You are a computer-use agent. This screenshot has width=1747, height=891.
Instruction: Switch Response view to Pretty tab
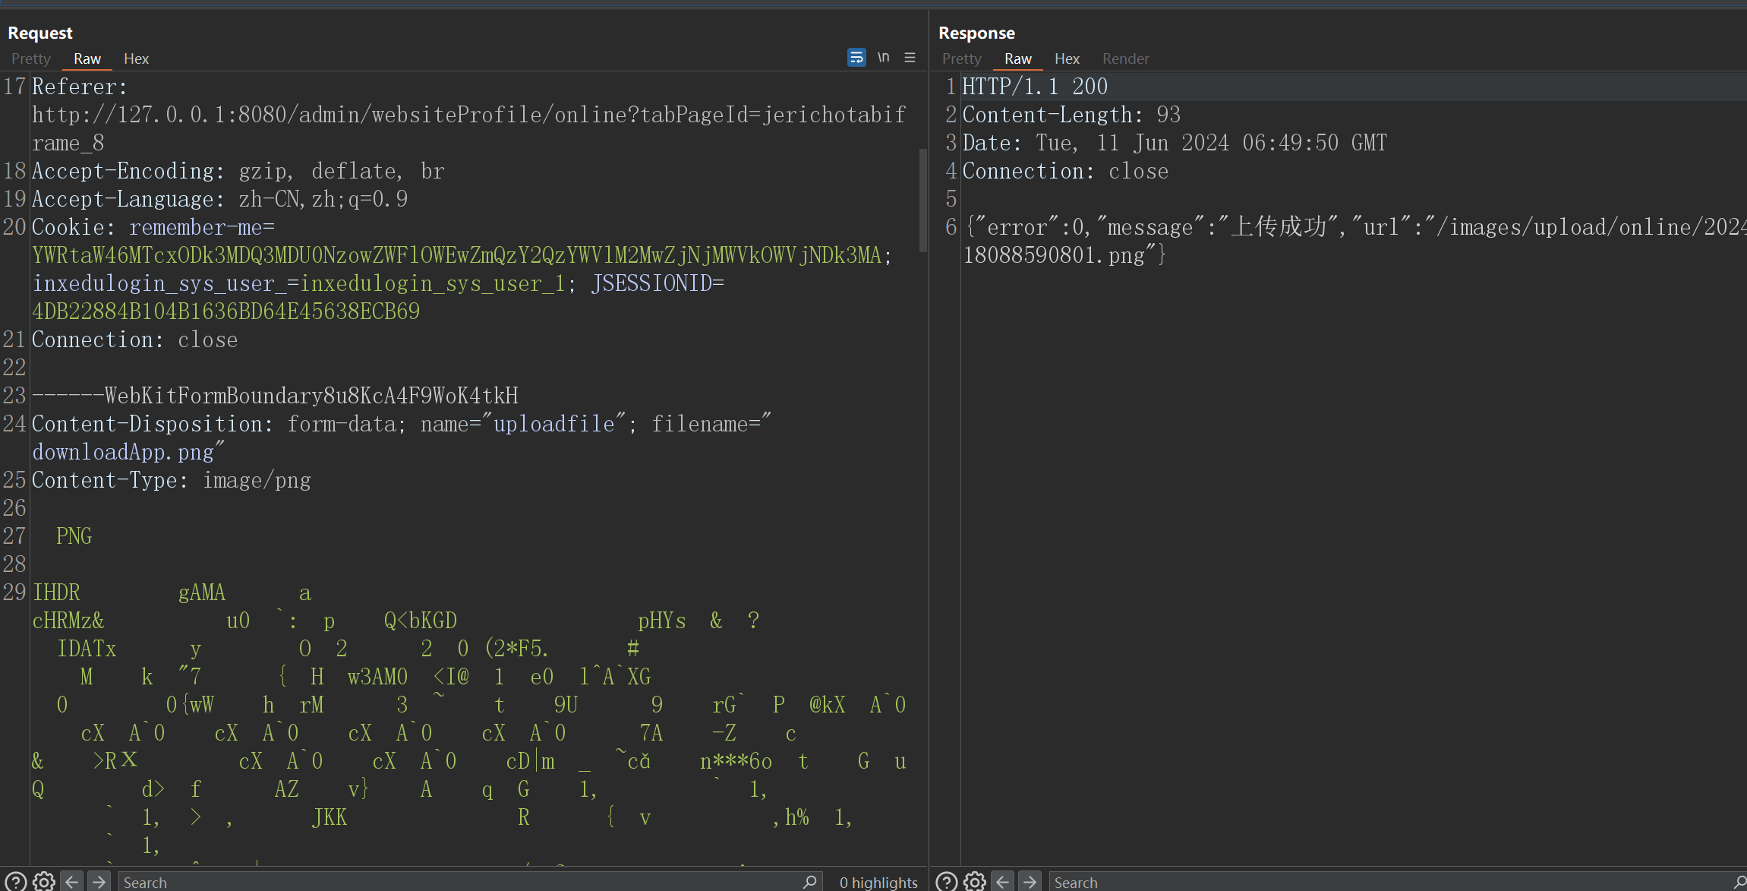click(962, 58)
